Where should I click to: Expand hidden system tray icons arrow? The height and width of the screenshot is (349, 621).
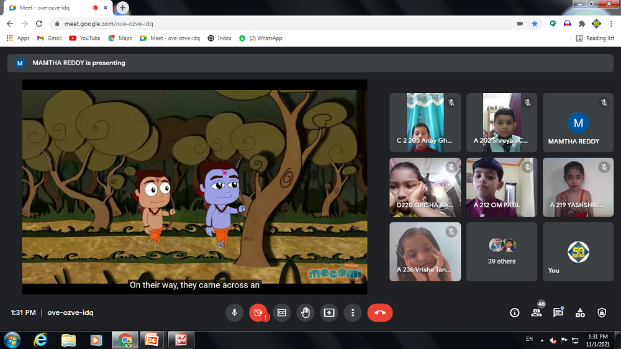click(x=542, y=340)
